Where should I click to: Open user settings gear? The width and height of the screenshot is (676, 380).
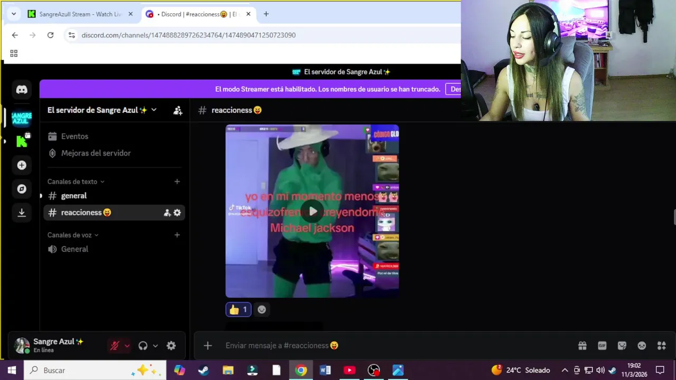point(171,346)
